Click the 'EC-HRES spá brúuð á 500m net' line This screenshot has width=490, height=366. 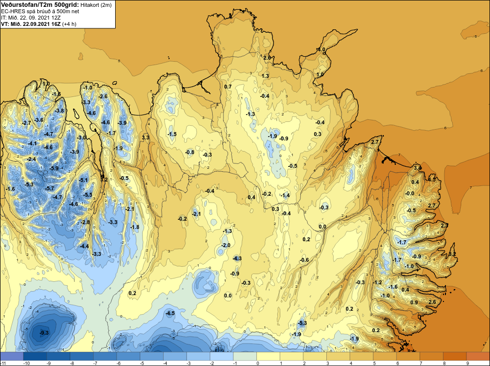(40, 12)
